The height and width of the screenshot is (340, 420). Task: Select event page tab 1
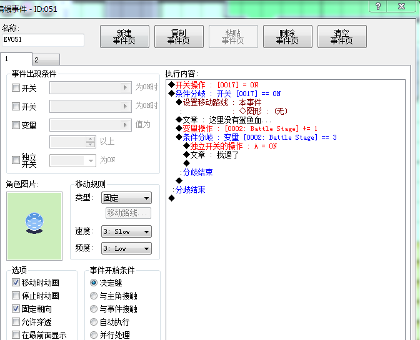[16, 59]
